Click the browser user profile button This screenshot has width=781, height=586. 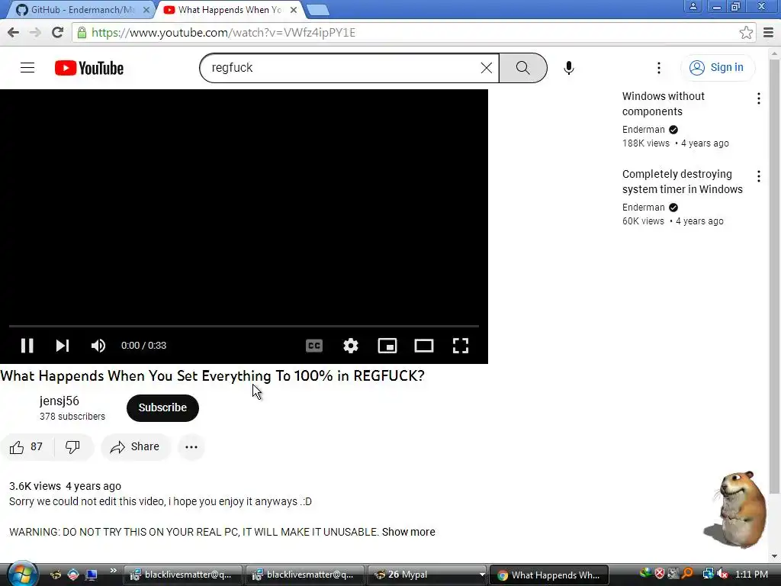[693, 6]
